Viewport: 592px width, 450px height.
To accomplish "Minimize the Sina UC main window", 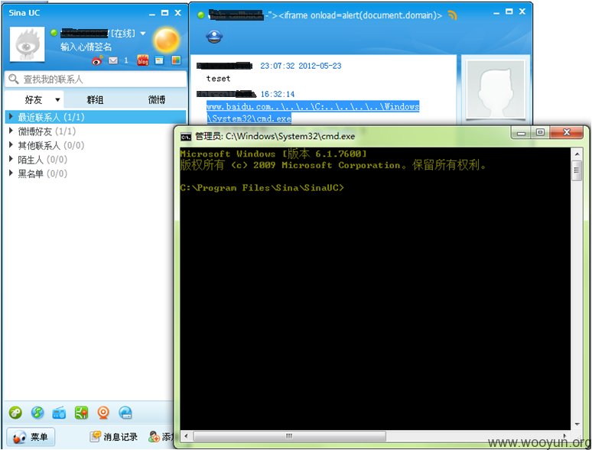I will pyautogui.click(x=151, y=13).
